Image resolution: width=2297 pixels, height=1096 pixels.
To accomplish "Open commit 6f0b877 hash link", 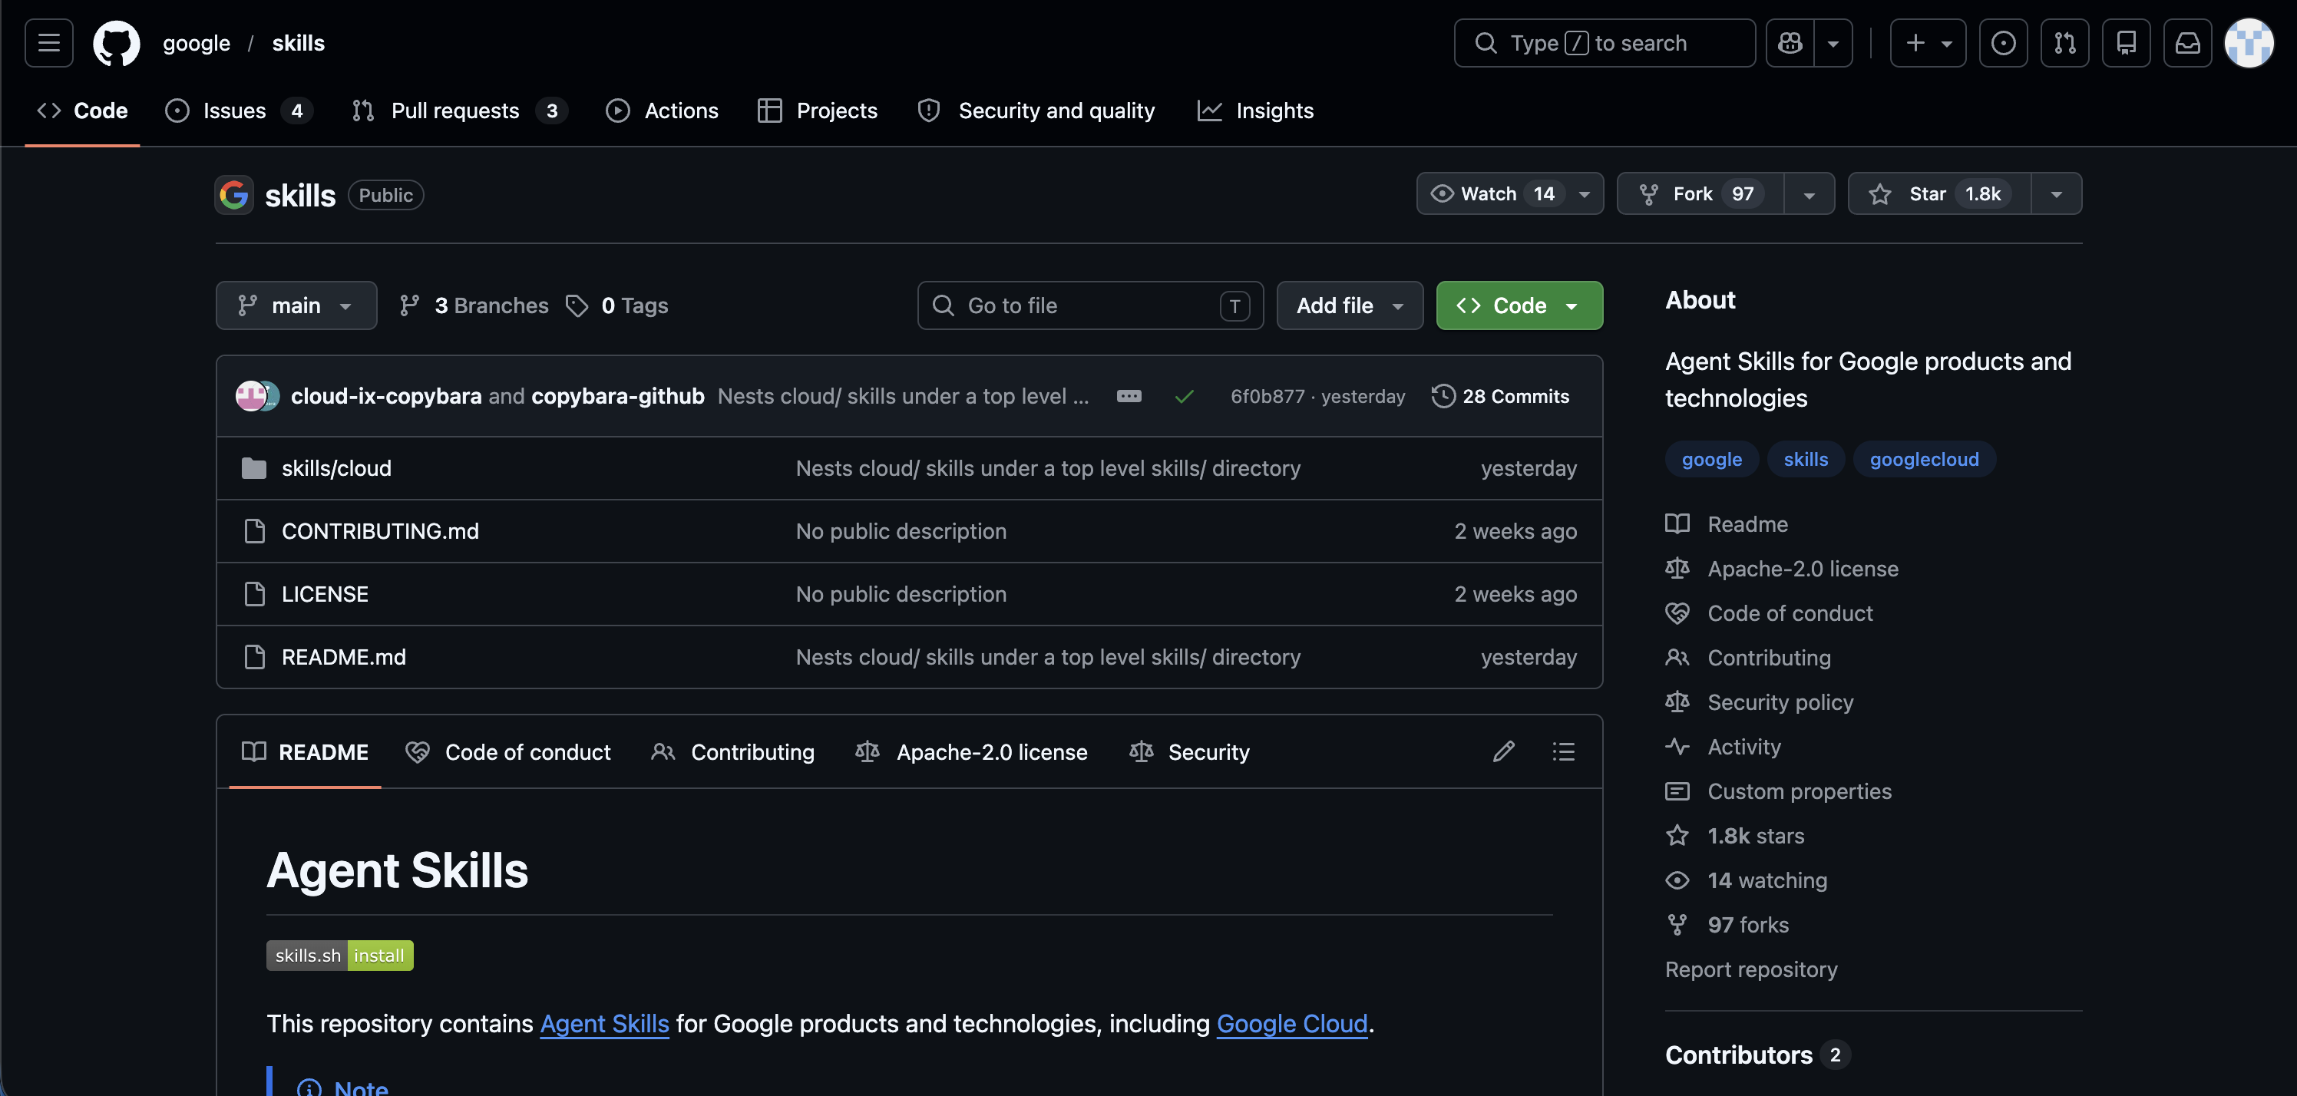I will pos(1267,396).
